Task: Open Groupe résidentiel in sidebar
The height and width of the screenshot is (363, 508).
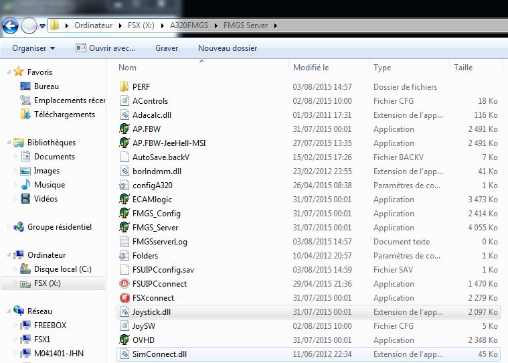Action: tap(60, 227)
